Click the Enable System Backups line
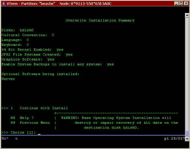 [x=58, y=64]
